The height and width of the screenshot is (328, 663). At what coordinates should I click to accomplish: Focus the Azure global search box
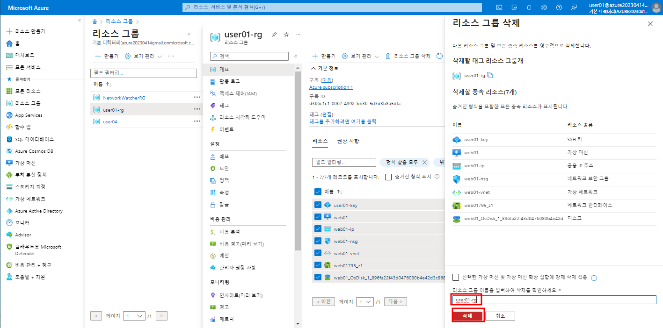point(332,7)
